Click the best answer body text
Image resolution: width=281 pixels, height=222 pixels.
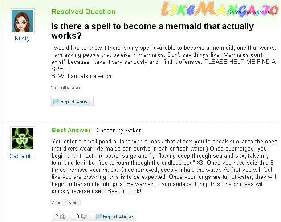163,166
